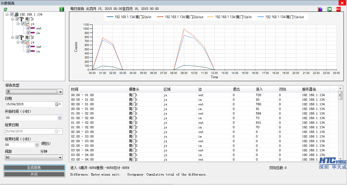Click the green refresh icon above the tree
Viewport: 347px width, 185px height.
[5, 9]
